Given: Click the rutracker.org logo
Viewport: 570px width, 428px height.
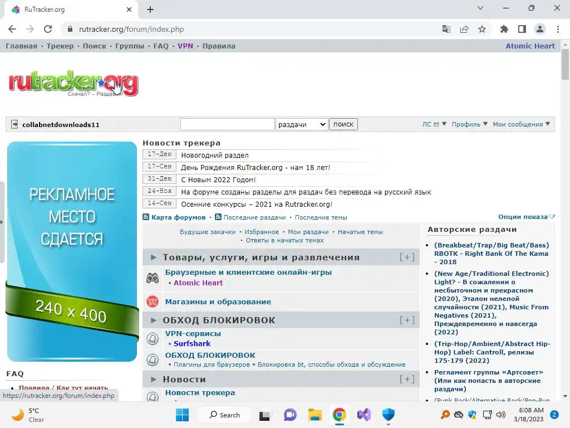Looking at the screenshot, I should point(73,84).
